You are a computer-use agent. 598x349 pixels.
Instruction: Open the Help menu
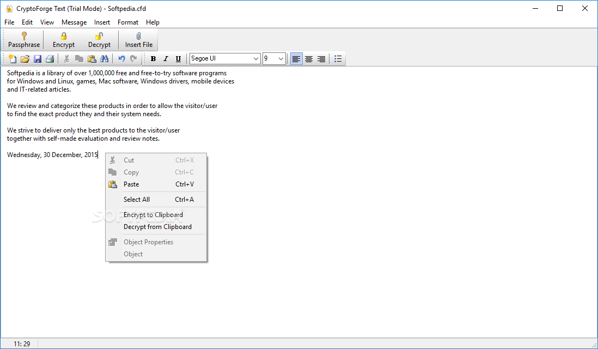pyautogui.click(x=152, y=22)
